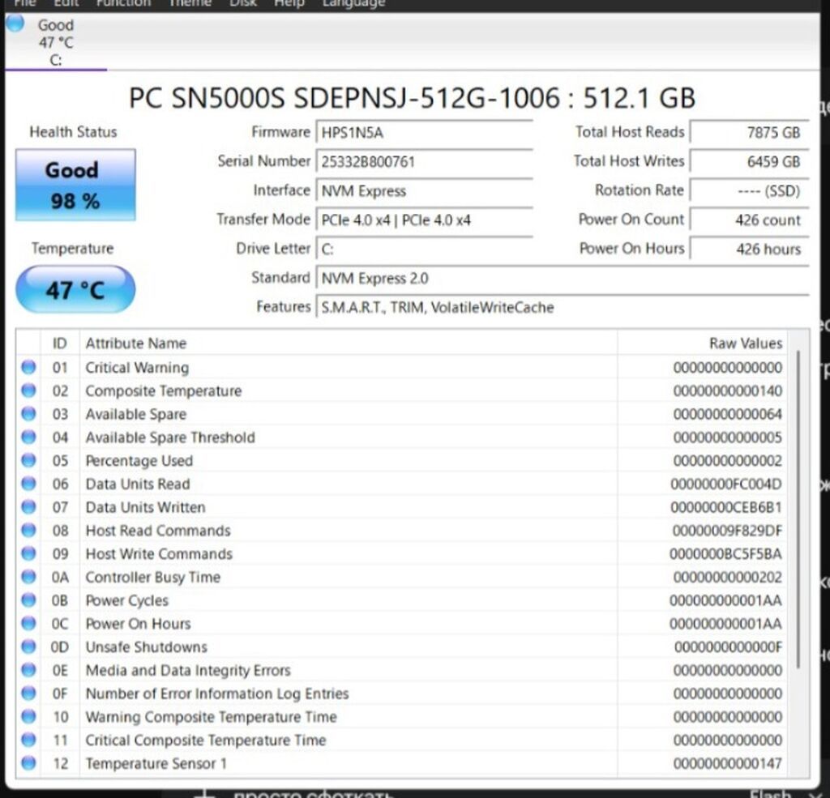Click the status orb for Host Write Commands
The height and width of the screenshot is (798, 830).
(28, 553)
